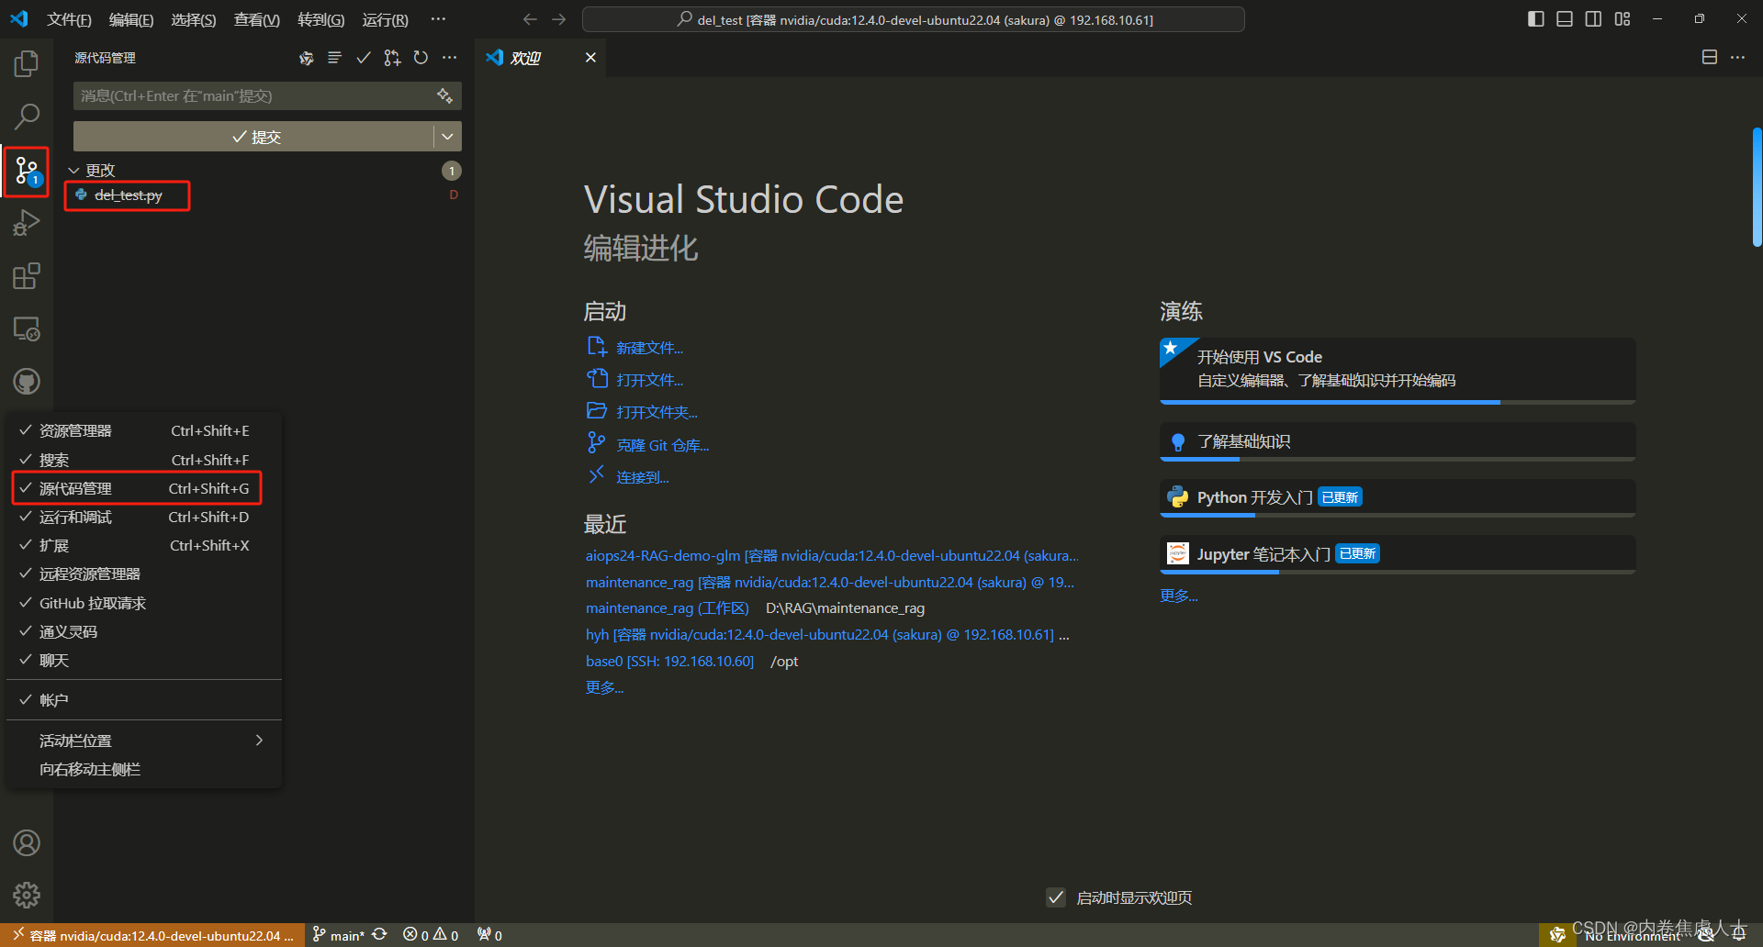Refresh source control with circular arrow icon
This screenshot has height=947, width=1763.
tap(421, 58)
